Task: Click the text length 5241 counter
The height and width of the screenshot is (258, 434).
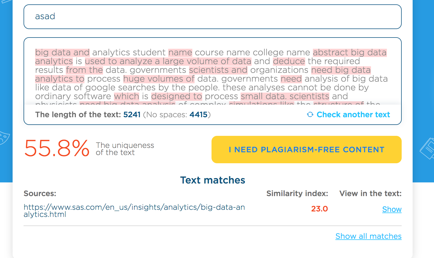Action: point(132,114)
